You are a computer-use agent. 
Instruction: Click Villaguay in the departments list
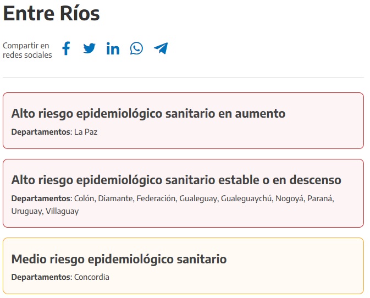pyautogui.click(x=62, y=211)
